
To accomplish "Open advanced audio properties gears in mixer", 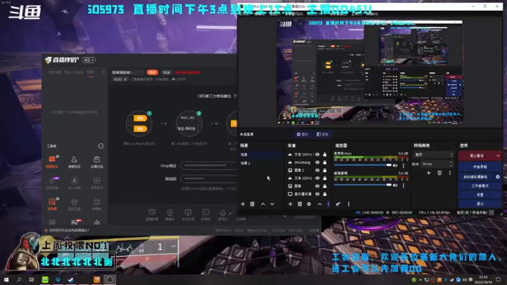I will pos(338,204).
